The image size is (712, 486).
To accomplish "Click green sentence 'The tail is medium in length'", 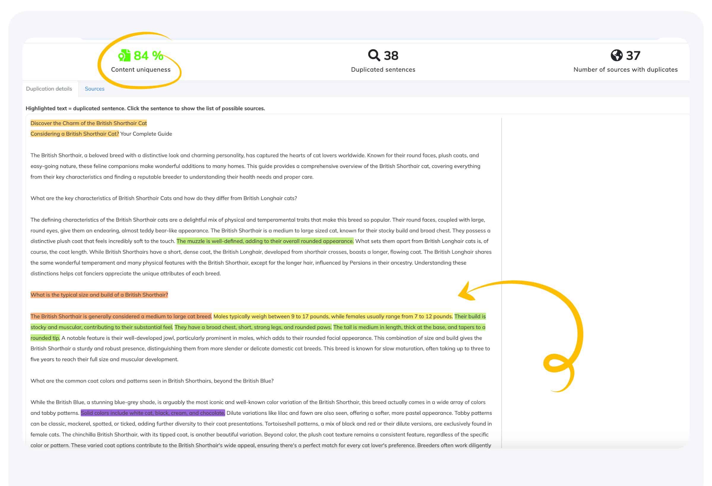I will click(409, 327).
